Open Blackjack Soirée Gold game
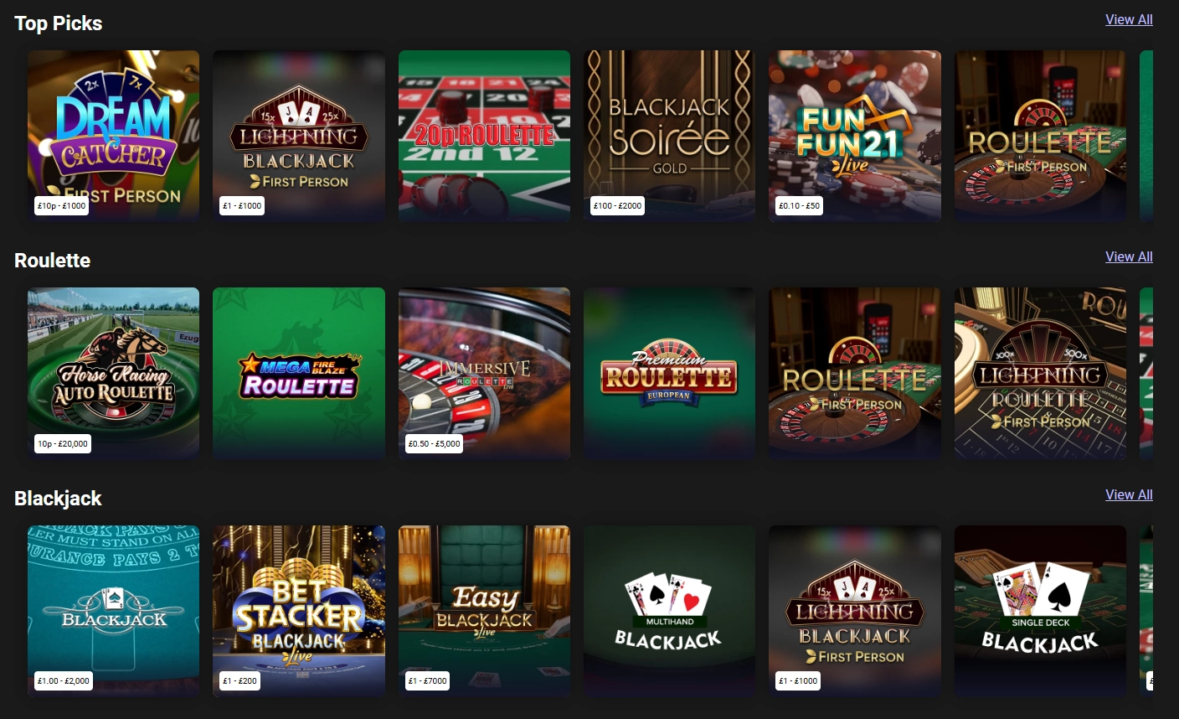 (x=670, y=137)
